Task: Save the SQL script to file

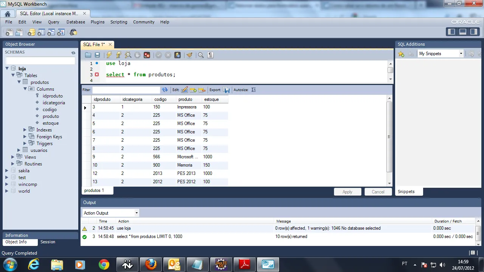Action: tap(97, 55)
